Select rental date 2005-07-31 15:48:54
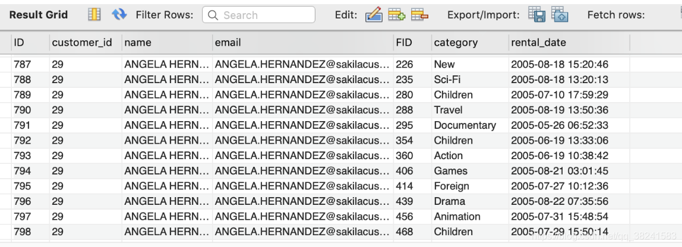Screen dimensions: 682x247 coord(569,217)
